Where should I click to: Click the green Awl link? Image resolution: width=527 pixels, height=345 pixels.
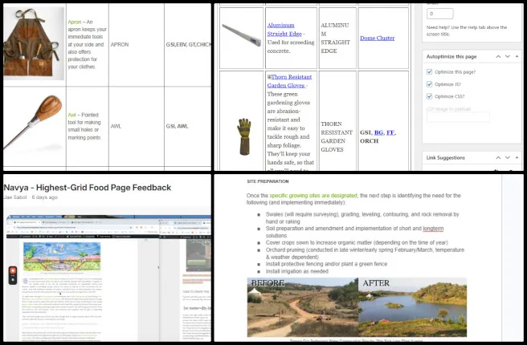click(x=72, y=115)
